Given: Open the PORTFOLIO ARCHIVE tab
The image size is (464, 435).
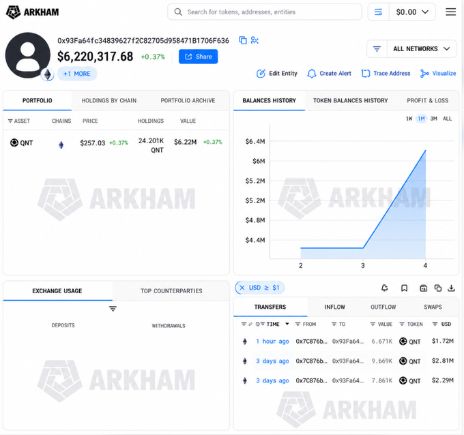Looking at the screenshot, I should click(188, 100).
